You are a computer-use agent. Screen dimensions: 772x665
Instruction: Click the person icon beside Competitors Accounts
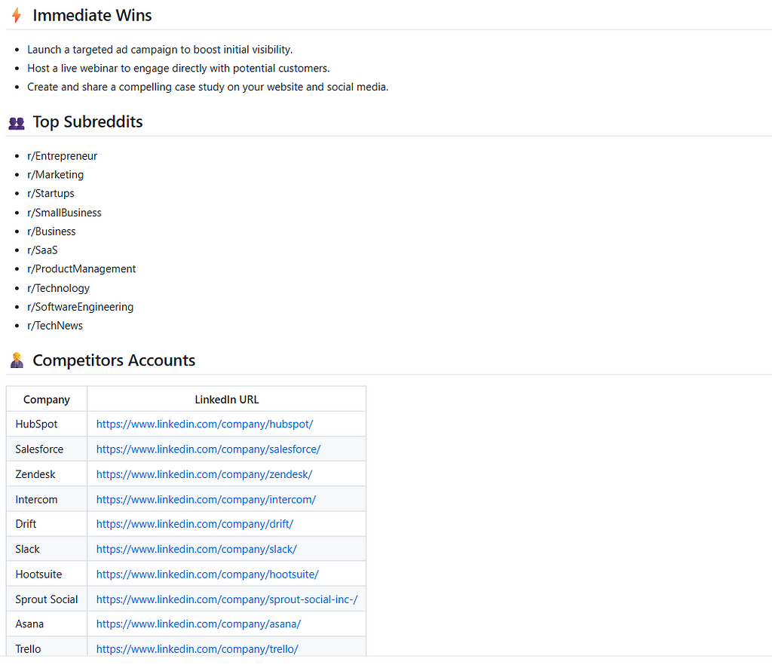tap(17, 360)
